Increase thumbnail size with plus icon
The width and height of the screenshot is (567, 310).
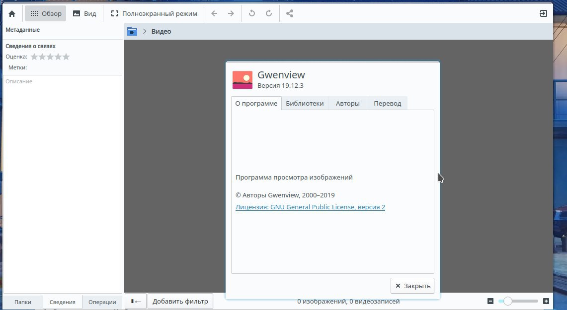pyautogui.click(x=546, y=301)
